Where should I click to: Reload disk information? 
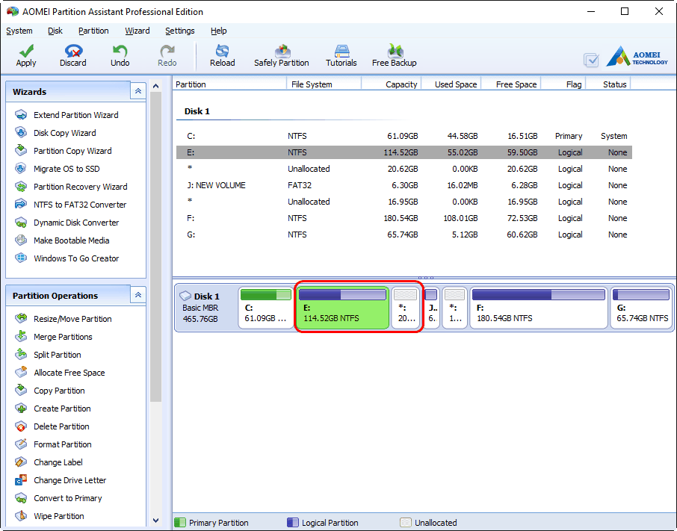[222, 55]
